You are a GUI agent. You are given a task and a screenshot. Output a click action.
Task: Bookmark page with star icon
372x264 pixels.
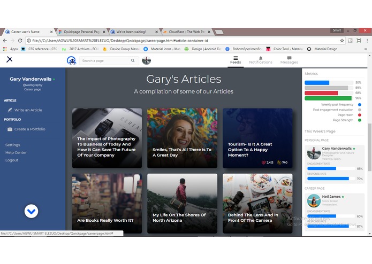click(x=342, y=41)
